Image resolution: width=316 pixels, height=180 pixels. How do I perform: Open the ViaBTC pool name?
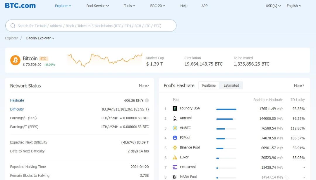pos(185,128)
